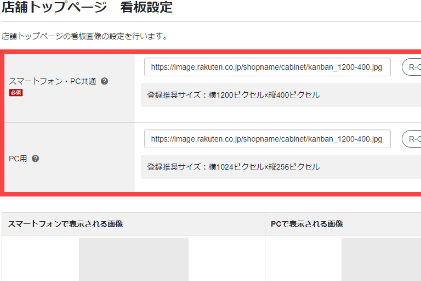
Task: Click URL field in PC用 row
Action: (x=268, y=139)
